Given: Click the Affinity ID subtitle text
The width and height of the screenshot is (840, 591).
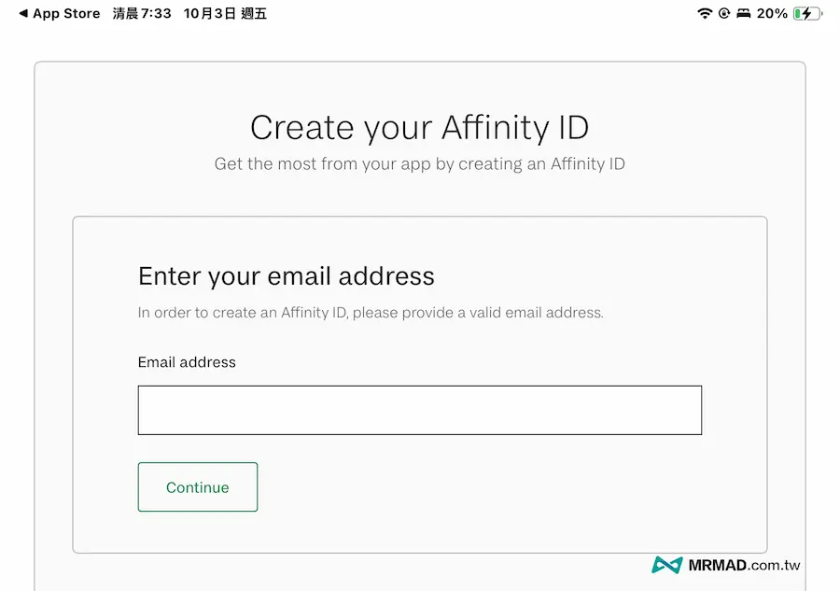Looking at the screenshot, I should click(x=420, y=163).
